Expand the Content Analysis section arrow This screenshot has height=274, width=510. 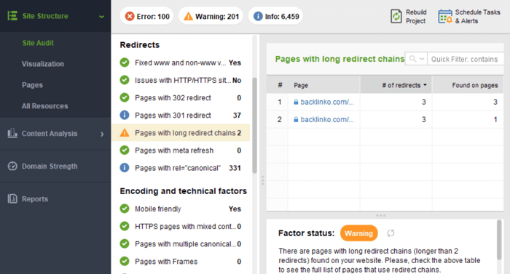point(102,134)
